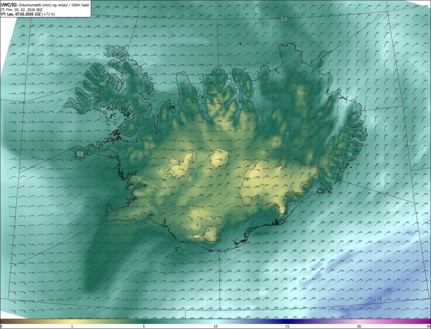Viewport: 431px width, 329px height.
Task: Select the initial time line "IT: Fim. 05. 02. 2026 00Z"
Action: [x=21, y=10]
